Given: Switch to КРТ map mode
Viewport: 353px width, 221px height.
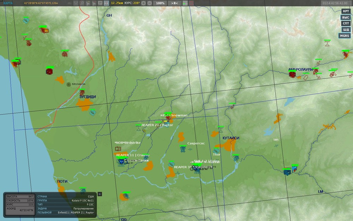Looking at the screenshot, I should (x=346, y=11).
